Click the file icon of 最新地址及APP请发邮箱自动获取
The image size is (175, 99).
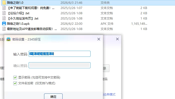[4, 29]
